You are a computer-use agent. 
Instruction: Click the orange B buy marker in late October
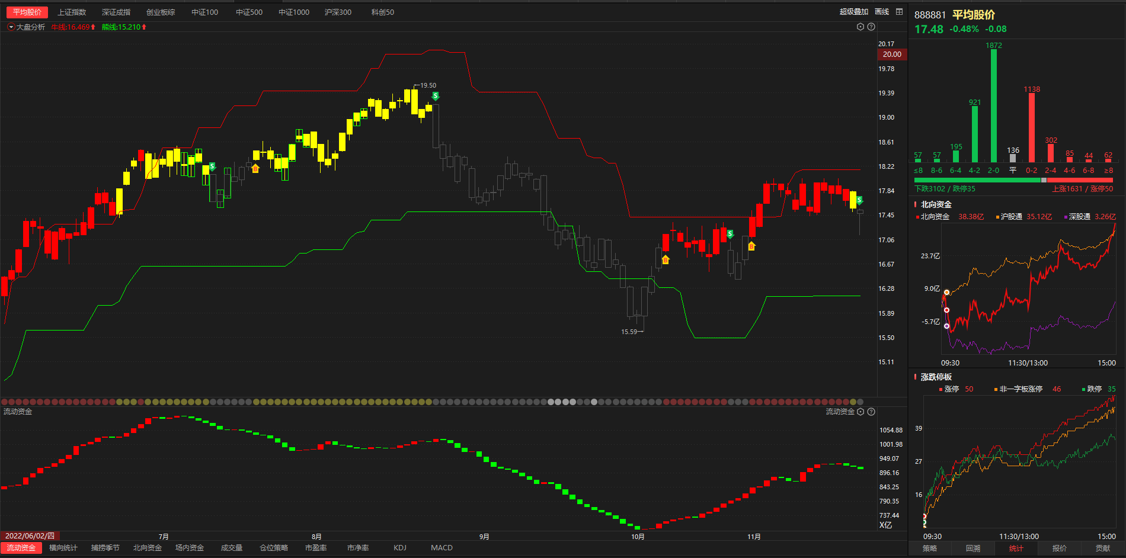point(751,246)
